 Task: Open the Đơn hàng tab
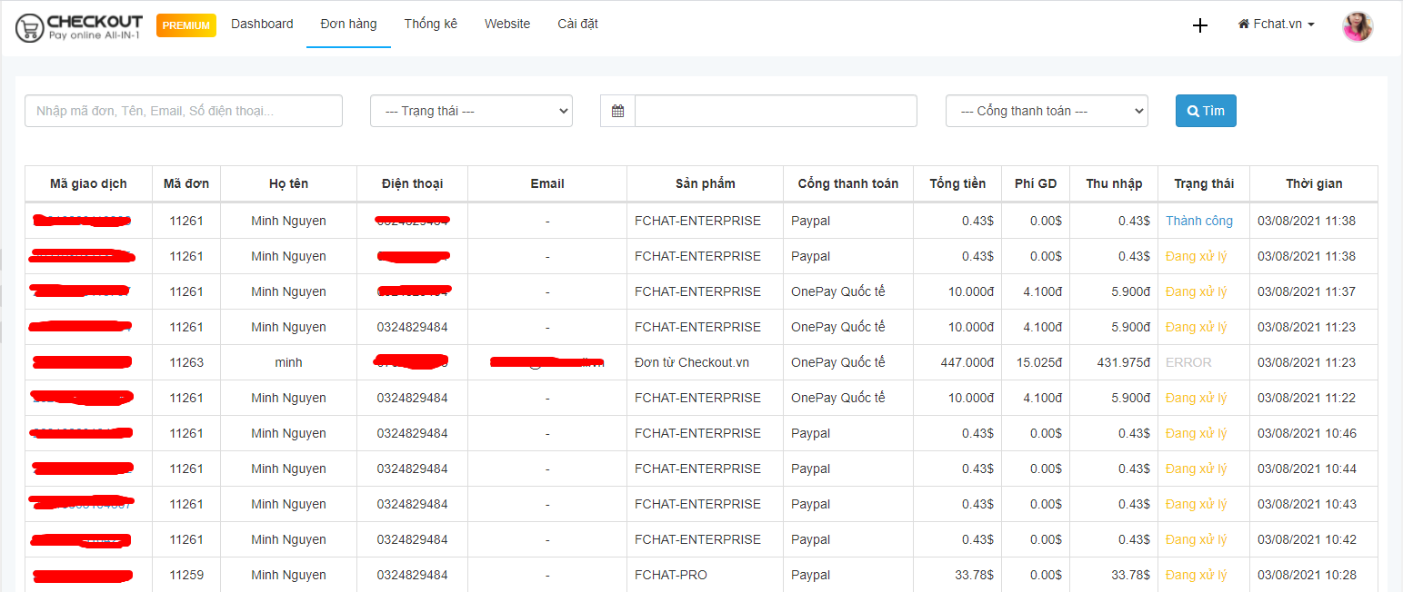click(348, 25)
